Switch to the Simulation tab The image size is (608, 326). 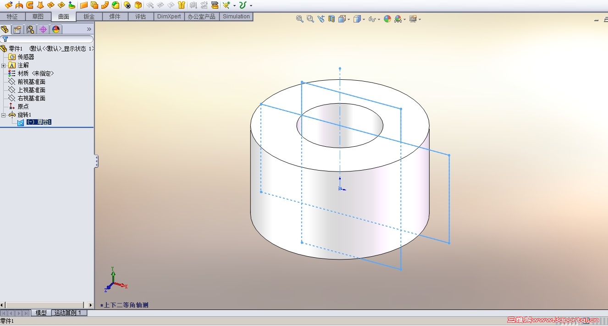tap(236, 17)
